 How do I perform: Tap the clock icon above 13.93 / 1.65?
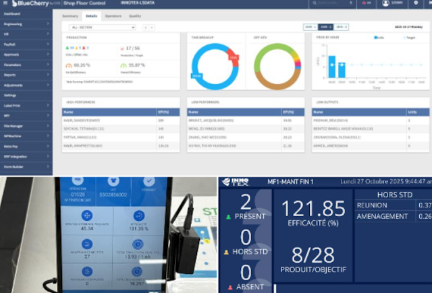138,245
